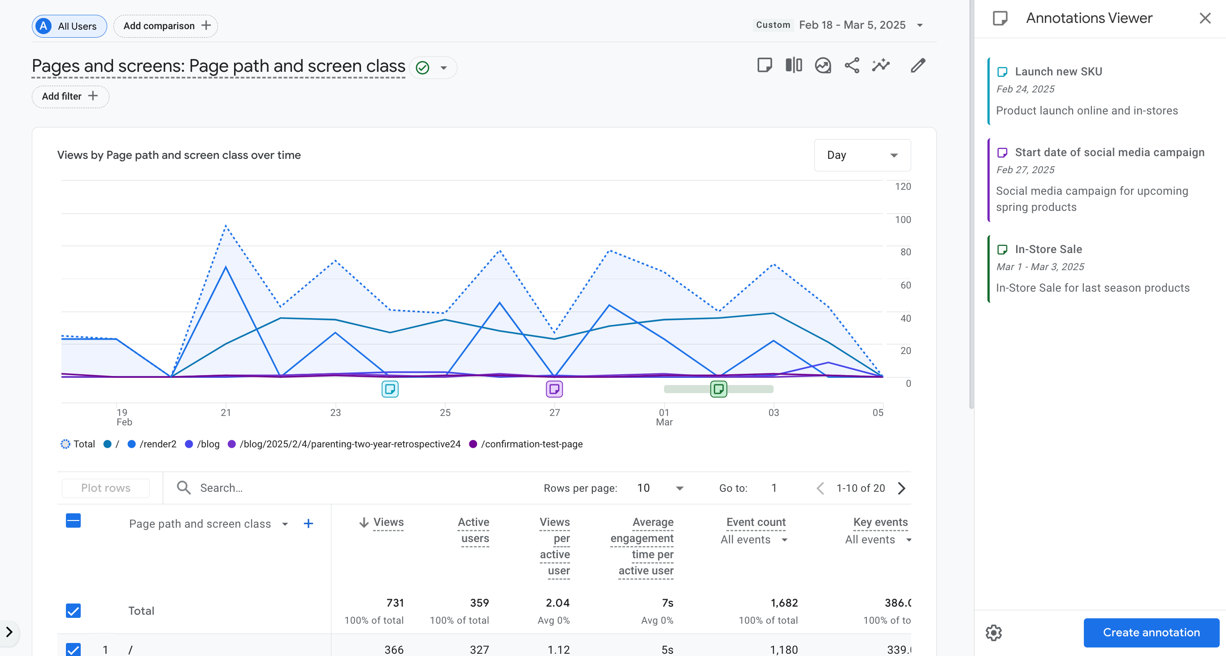
Task: Toggle the select-all rows checkbox in header
Action: click(x=73, y=521)
